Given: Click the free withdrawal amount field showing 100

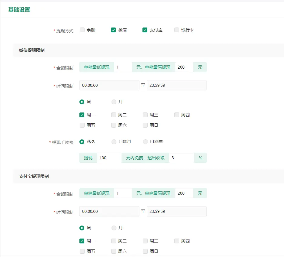Looking at the screenshot, I should pos(109,158).
